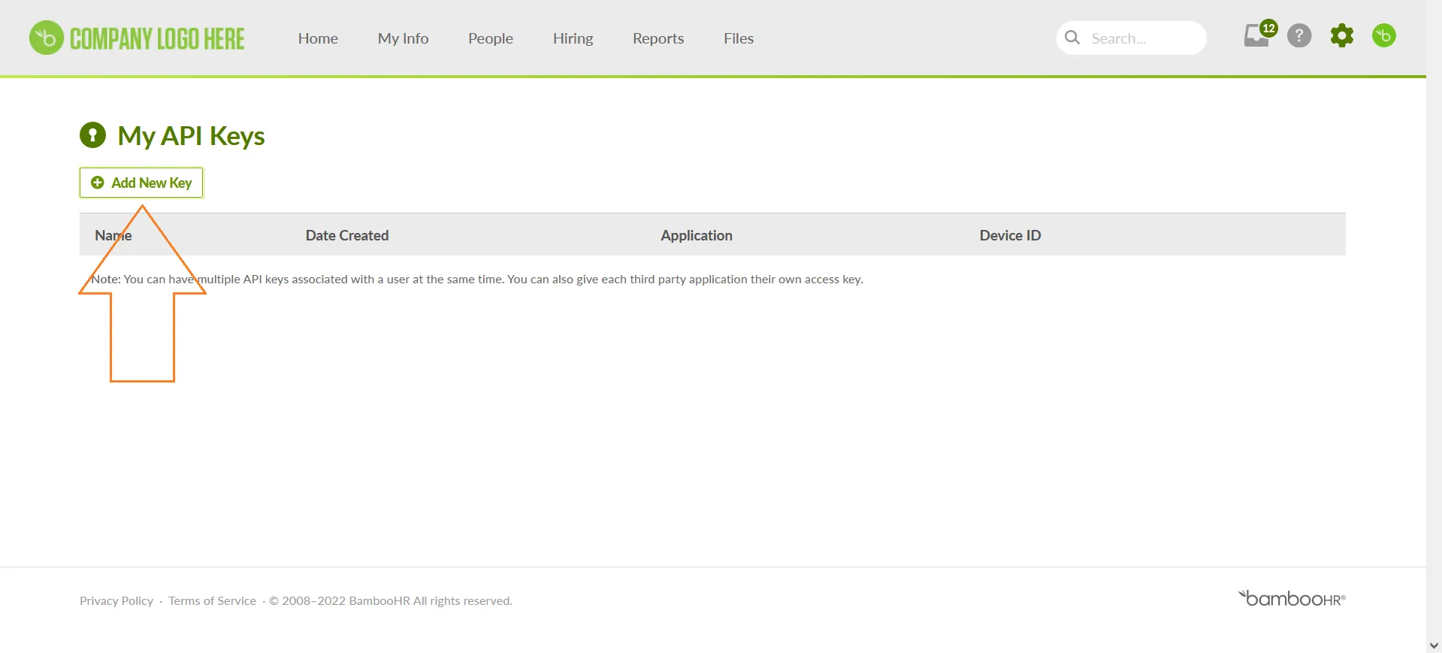The image size is (1442, 653).
Task: Open the help question mark icon
Action: coord(1299,35)
